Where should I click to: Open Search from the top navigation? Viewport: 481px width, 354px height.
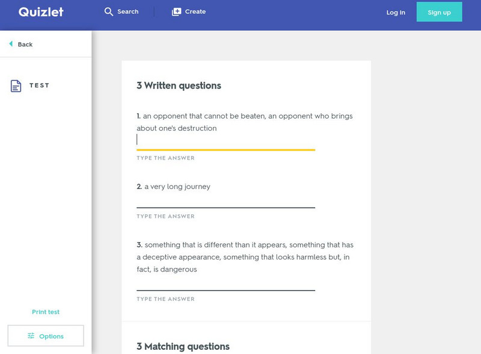(127, 12)
